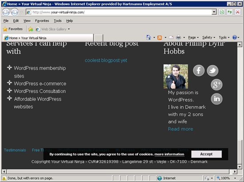Screen dimensions: 244x182
Task: Open the coolest blogpost yet link
Action: pos(106,60)
